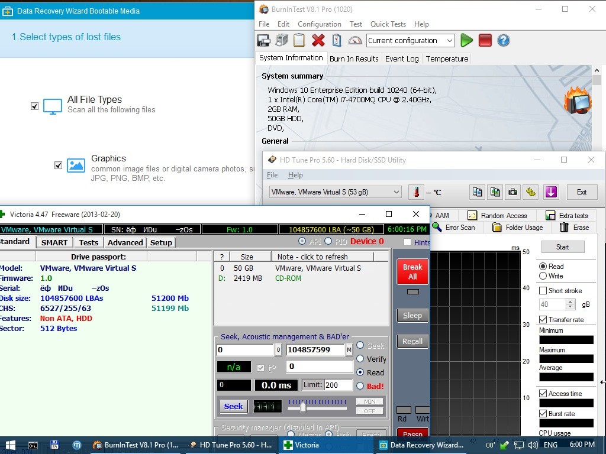This screenshot has width=606, height=454.
Task: Toggle the Hints checkbox in Victoria
Action: [x=407, y=242]
